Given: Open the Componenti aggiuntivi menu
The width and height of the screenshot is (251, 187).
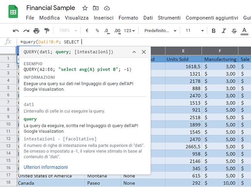Looking at the screenshot, I should click(212, 18).
